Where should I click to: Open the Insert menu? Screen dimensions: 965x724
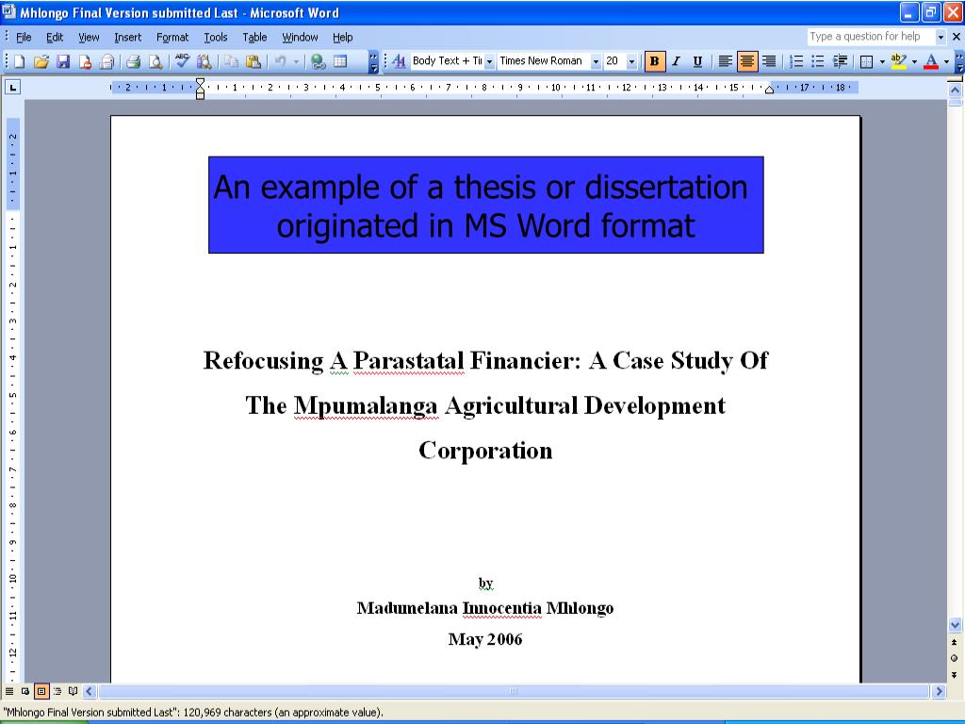tap(127, 38)
